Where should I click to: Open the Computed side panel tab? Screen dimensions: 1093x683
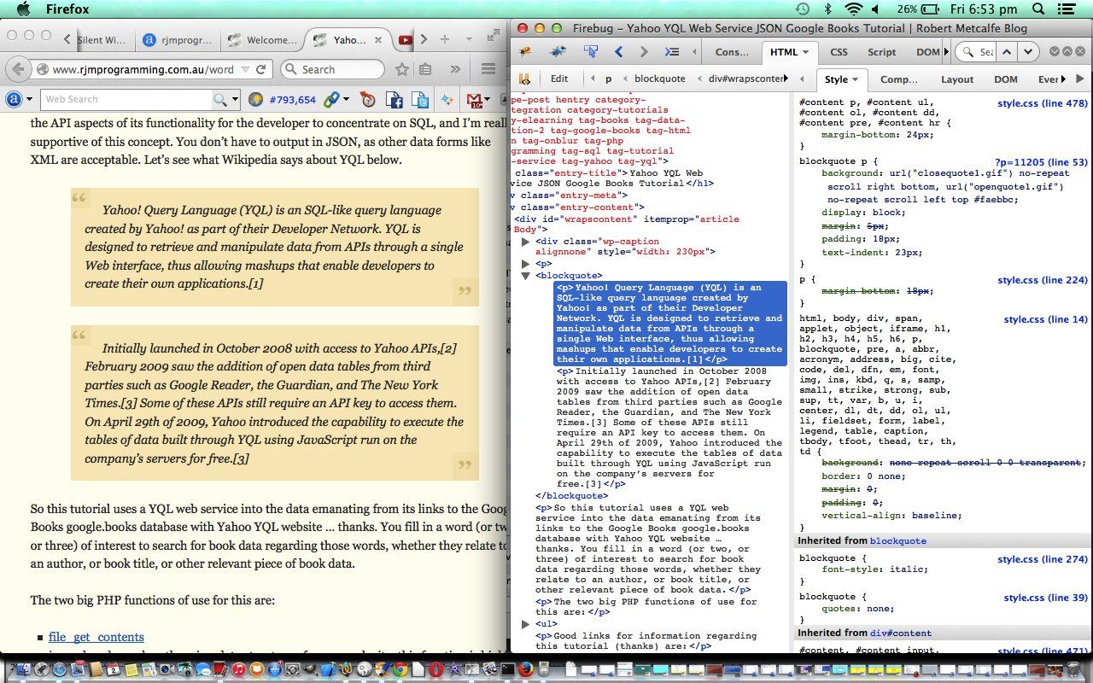[898, 79]
